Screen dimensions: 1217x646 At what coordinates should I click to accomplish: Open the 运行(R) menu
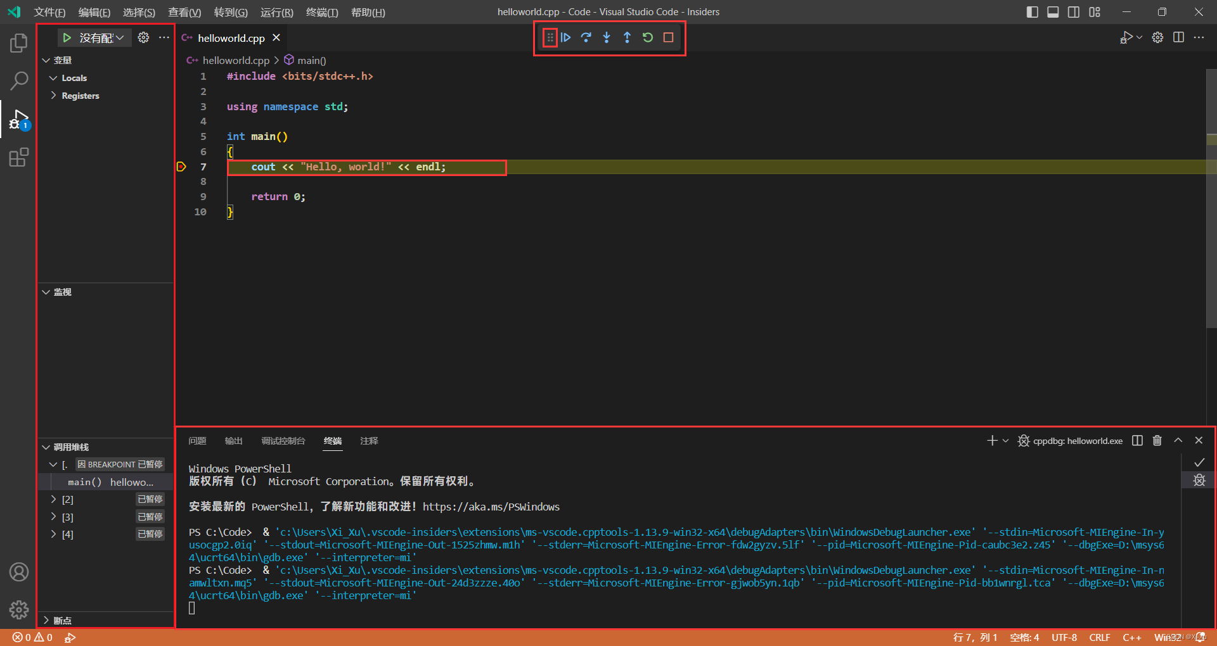point(276,12)
